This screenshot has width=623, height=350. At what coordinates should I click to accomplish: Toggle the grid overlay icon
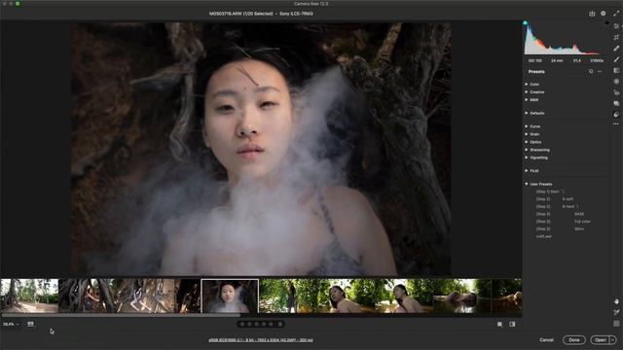[x=616, y=324]
